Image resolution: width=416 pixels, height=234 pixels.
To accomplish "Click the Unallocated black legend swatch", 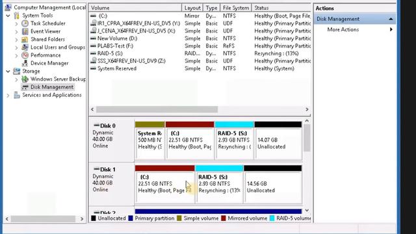I will click(94, 218).
